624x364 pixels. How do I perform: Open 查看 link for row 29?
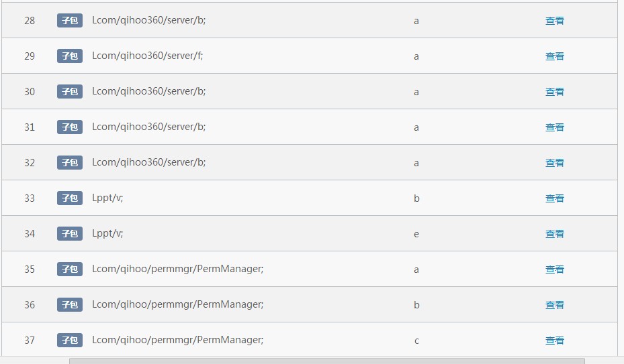coord(554,56)
